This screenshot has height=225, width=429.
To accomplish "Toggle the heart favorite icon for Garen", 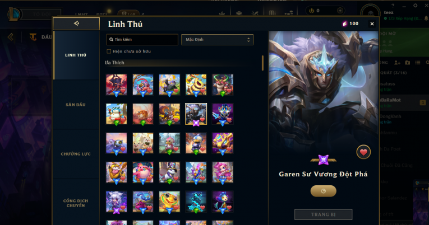I will 363,152.
